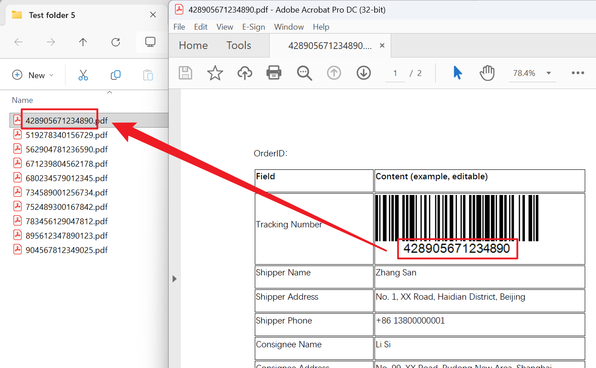Click the Copy icon in Explorer
Screen dimensions: 596x368
(116, 75)
